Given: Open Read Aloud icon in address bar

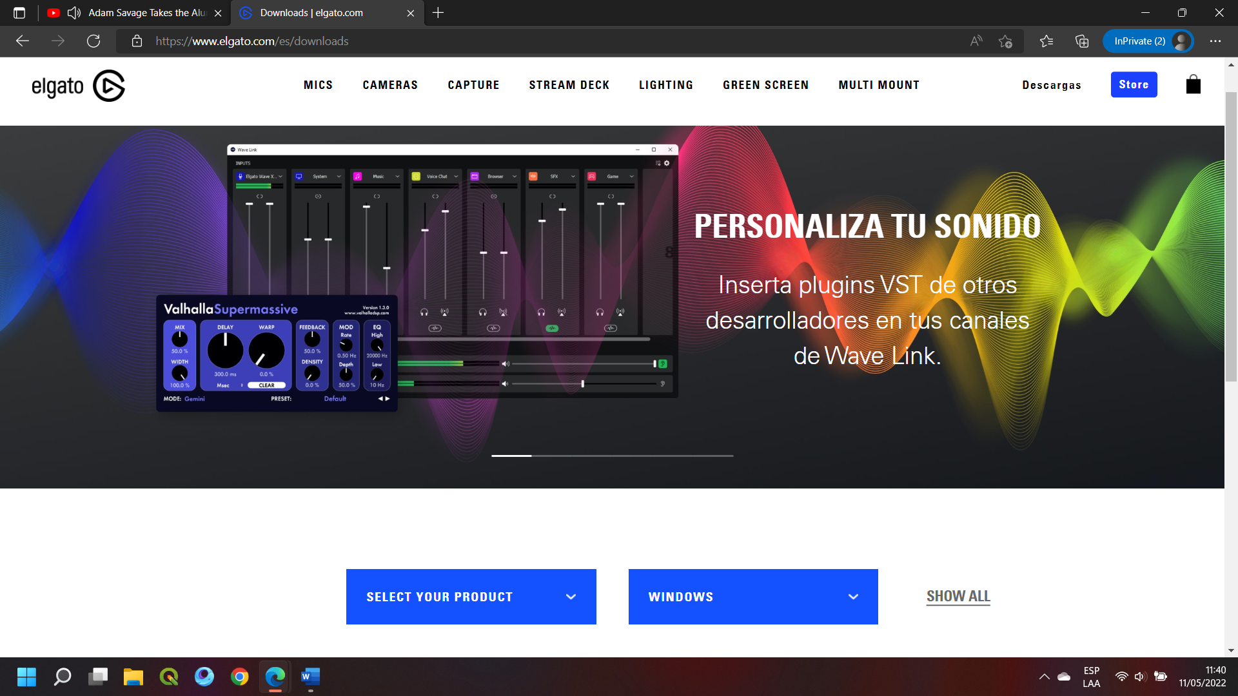Looking at the screenshot, I should click(976, 41).
